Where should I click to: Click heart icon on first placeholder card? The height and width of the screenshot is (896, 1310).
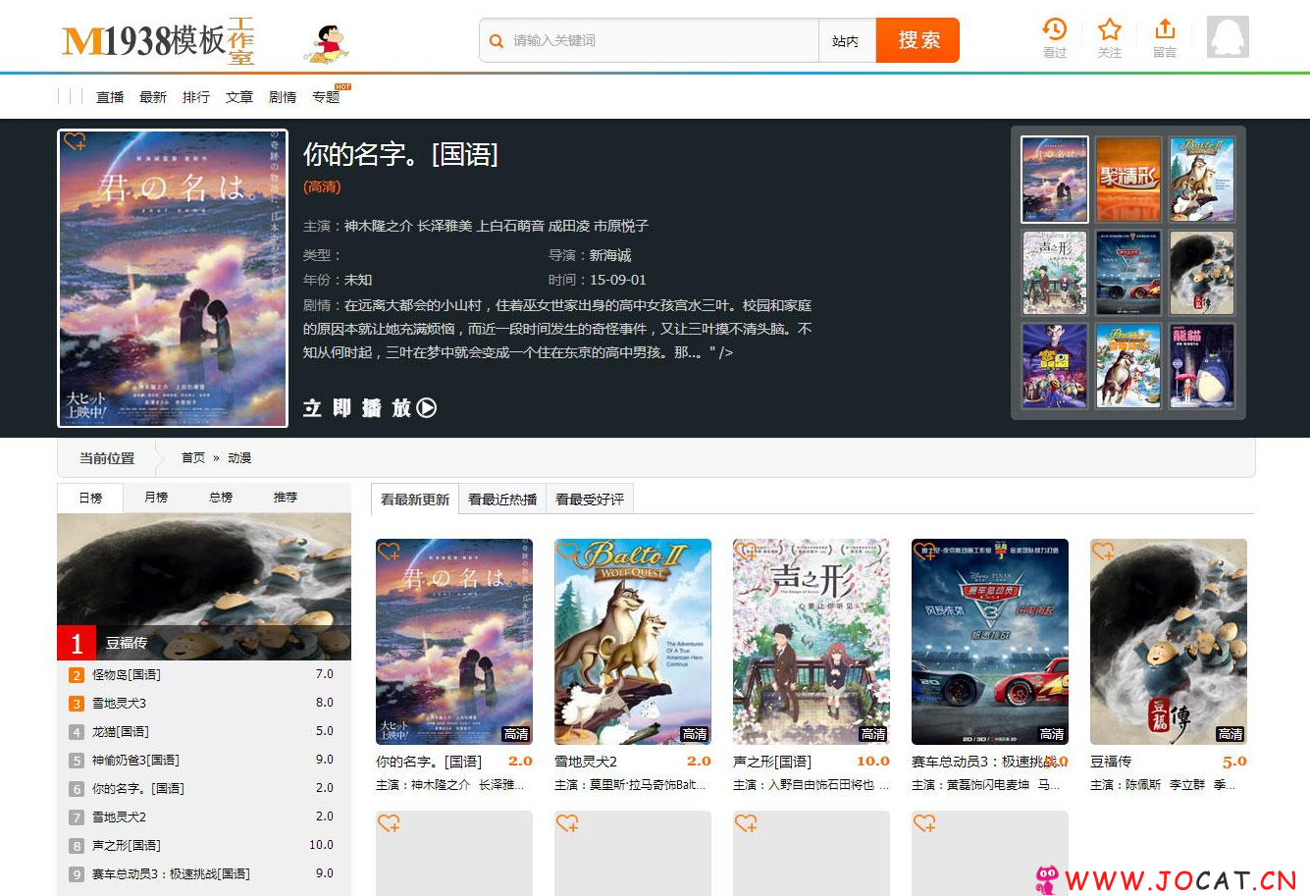coord(390,823)
